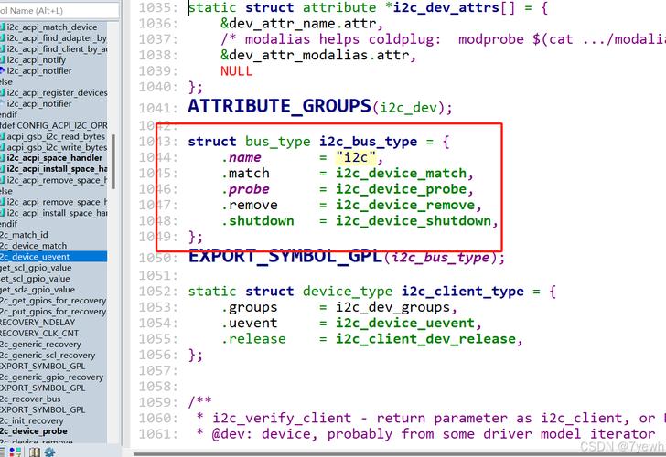This screenshot has height=457, width=666.
Task: Click the book icon in symbol panel toolbar
Action: pos(35,452)
